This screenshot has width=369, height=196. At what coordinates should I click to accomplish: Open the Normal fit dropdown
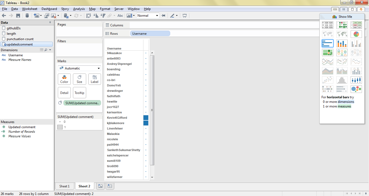[x=148, y=16]
